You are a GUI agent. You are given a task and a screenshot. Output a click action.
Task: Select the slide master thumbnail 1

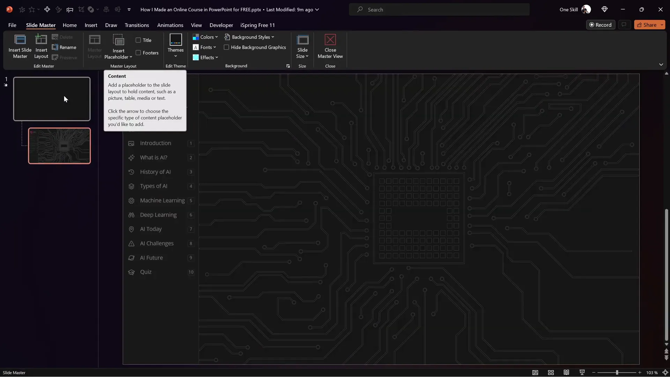(52, 99)
